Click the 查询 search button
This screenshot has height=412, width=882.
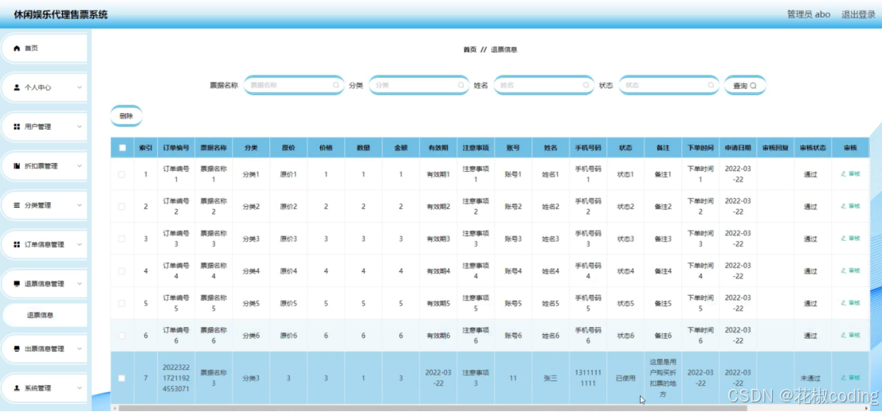tap(745, 85)
